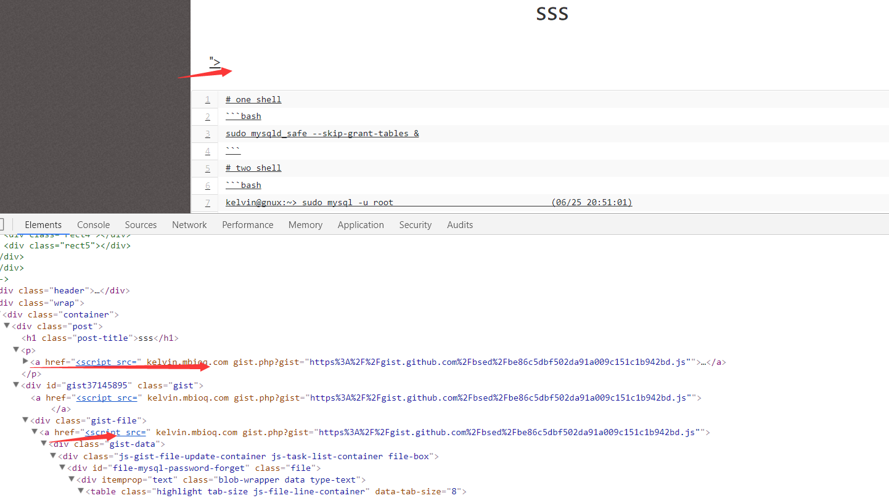The width and height of the screenshot is (889, 498).
Task: Switch to the Performance panel
Action: (247, 224)
